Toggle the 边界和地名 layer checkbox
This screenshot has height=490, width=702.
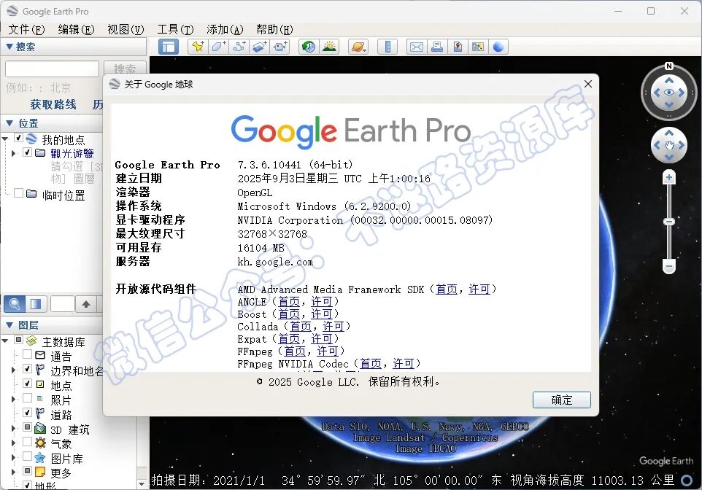[x=27, y=369]
